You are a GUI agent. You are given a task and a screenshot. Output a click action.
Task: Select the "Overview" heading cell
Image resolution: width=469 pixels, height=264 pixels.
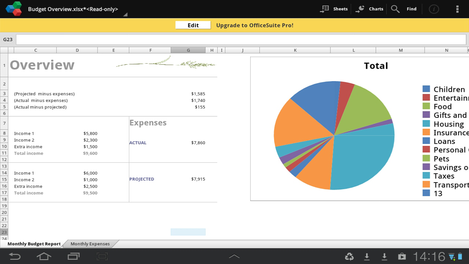coord(42,65)
